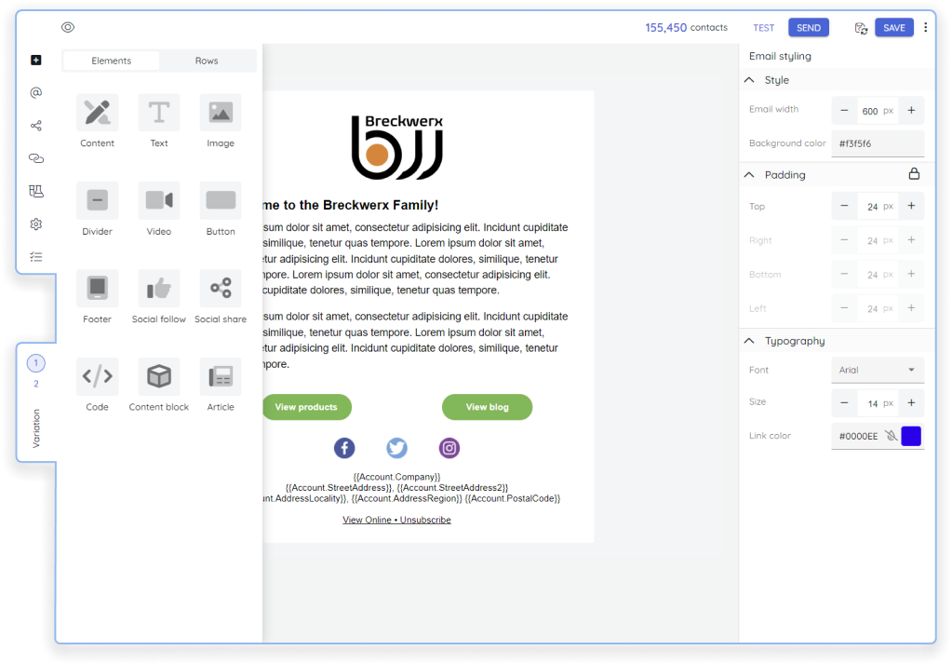The image size is (952, 664).
Task: Decrease Top padding with minus
Action: pos(844,206)
